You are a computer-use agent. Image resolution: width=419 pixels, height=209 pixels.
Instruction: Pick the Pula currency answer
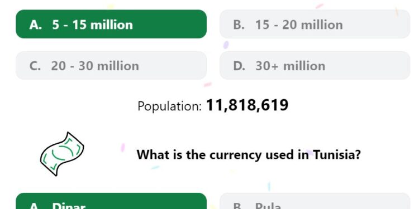pos(315,201)
